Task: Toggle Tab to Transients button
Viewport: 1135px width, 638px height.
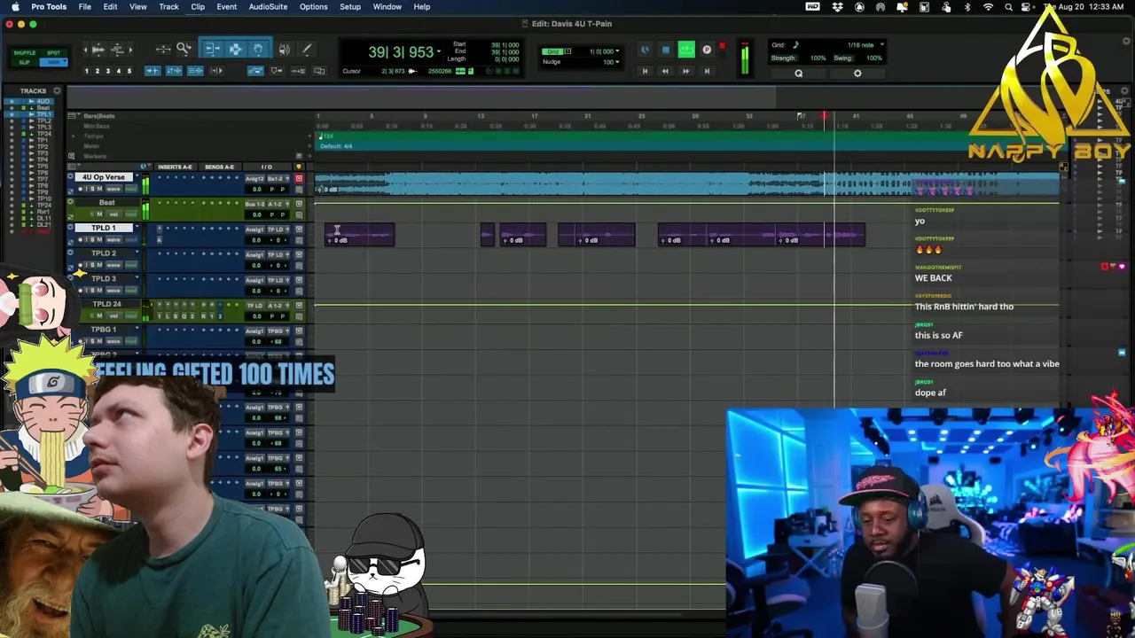Action: point(153,71)
